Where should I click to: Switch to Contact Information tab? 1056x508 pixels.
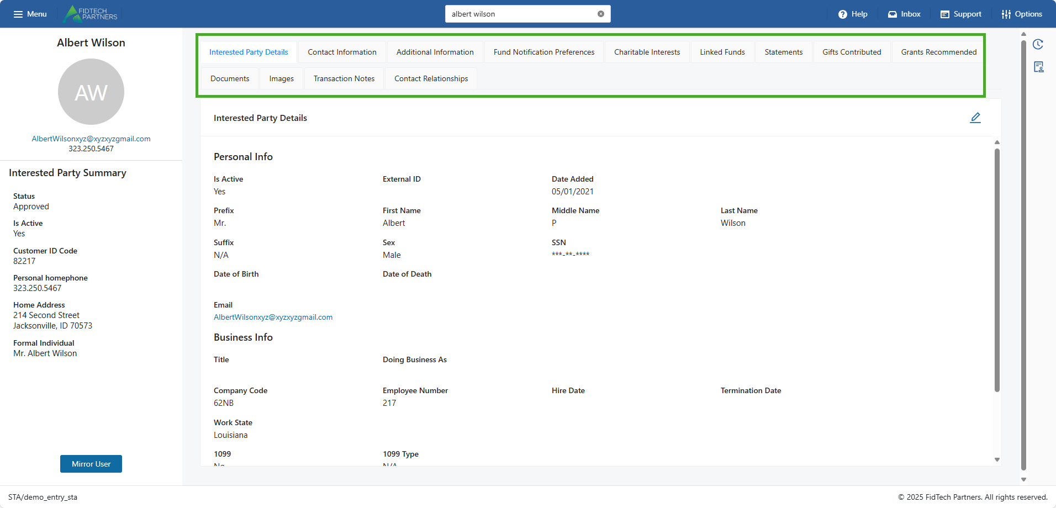(342, 52)
